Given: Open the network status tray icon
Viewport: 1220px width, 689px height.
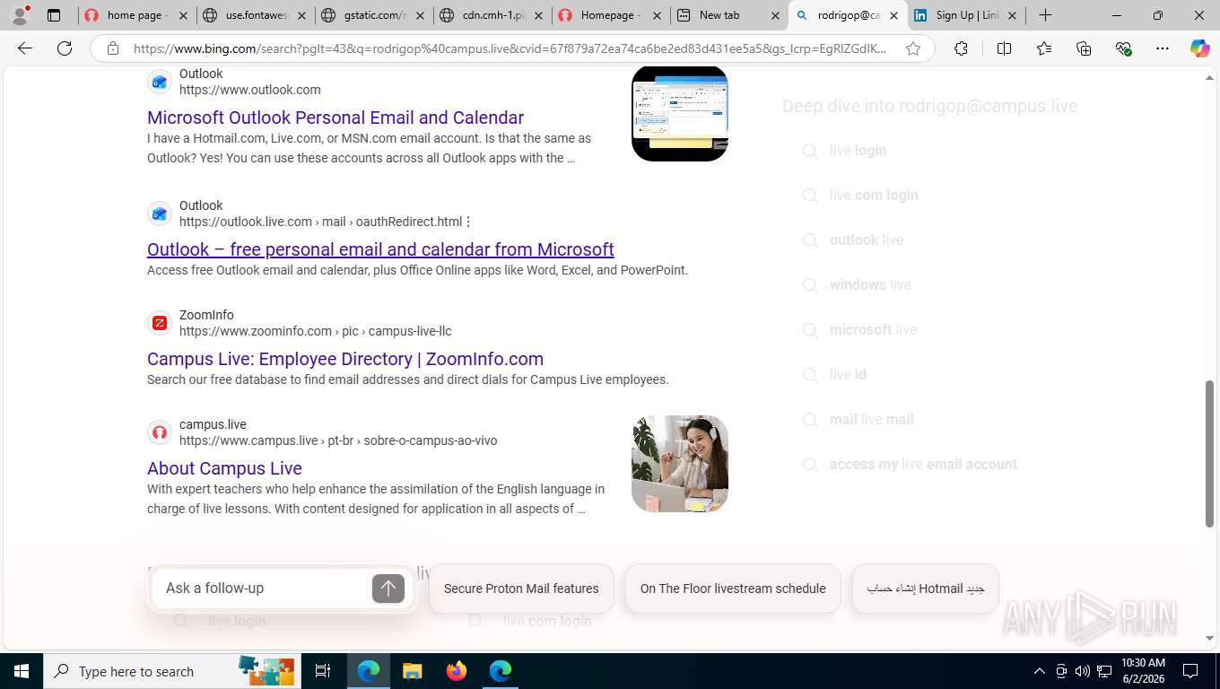Looking at the screenshot, I should (1104, 671).
